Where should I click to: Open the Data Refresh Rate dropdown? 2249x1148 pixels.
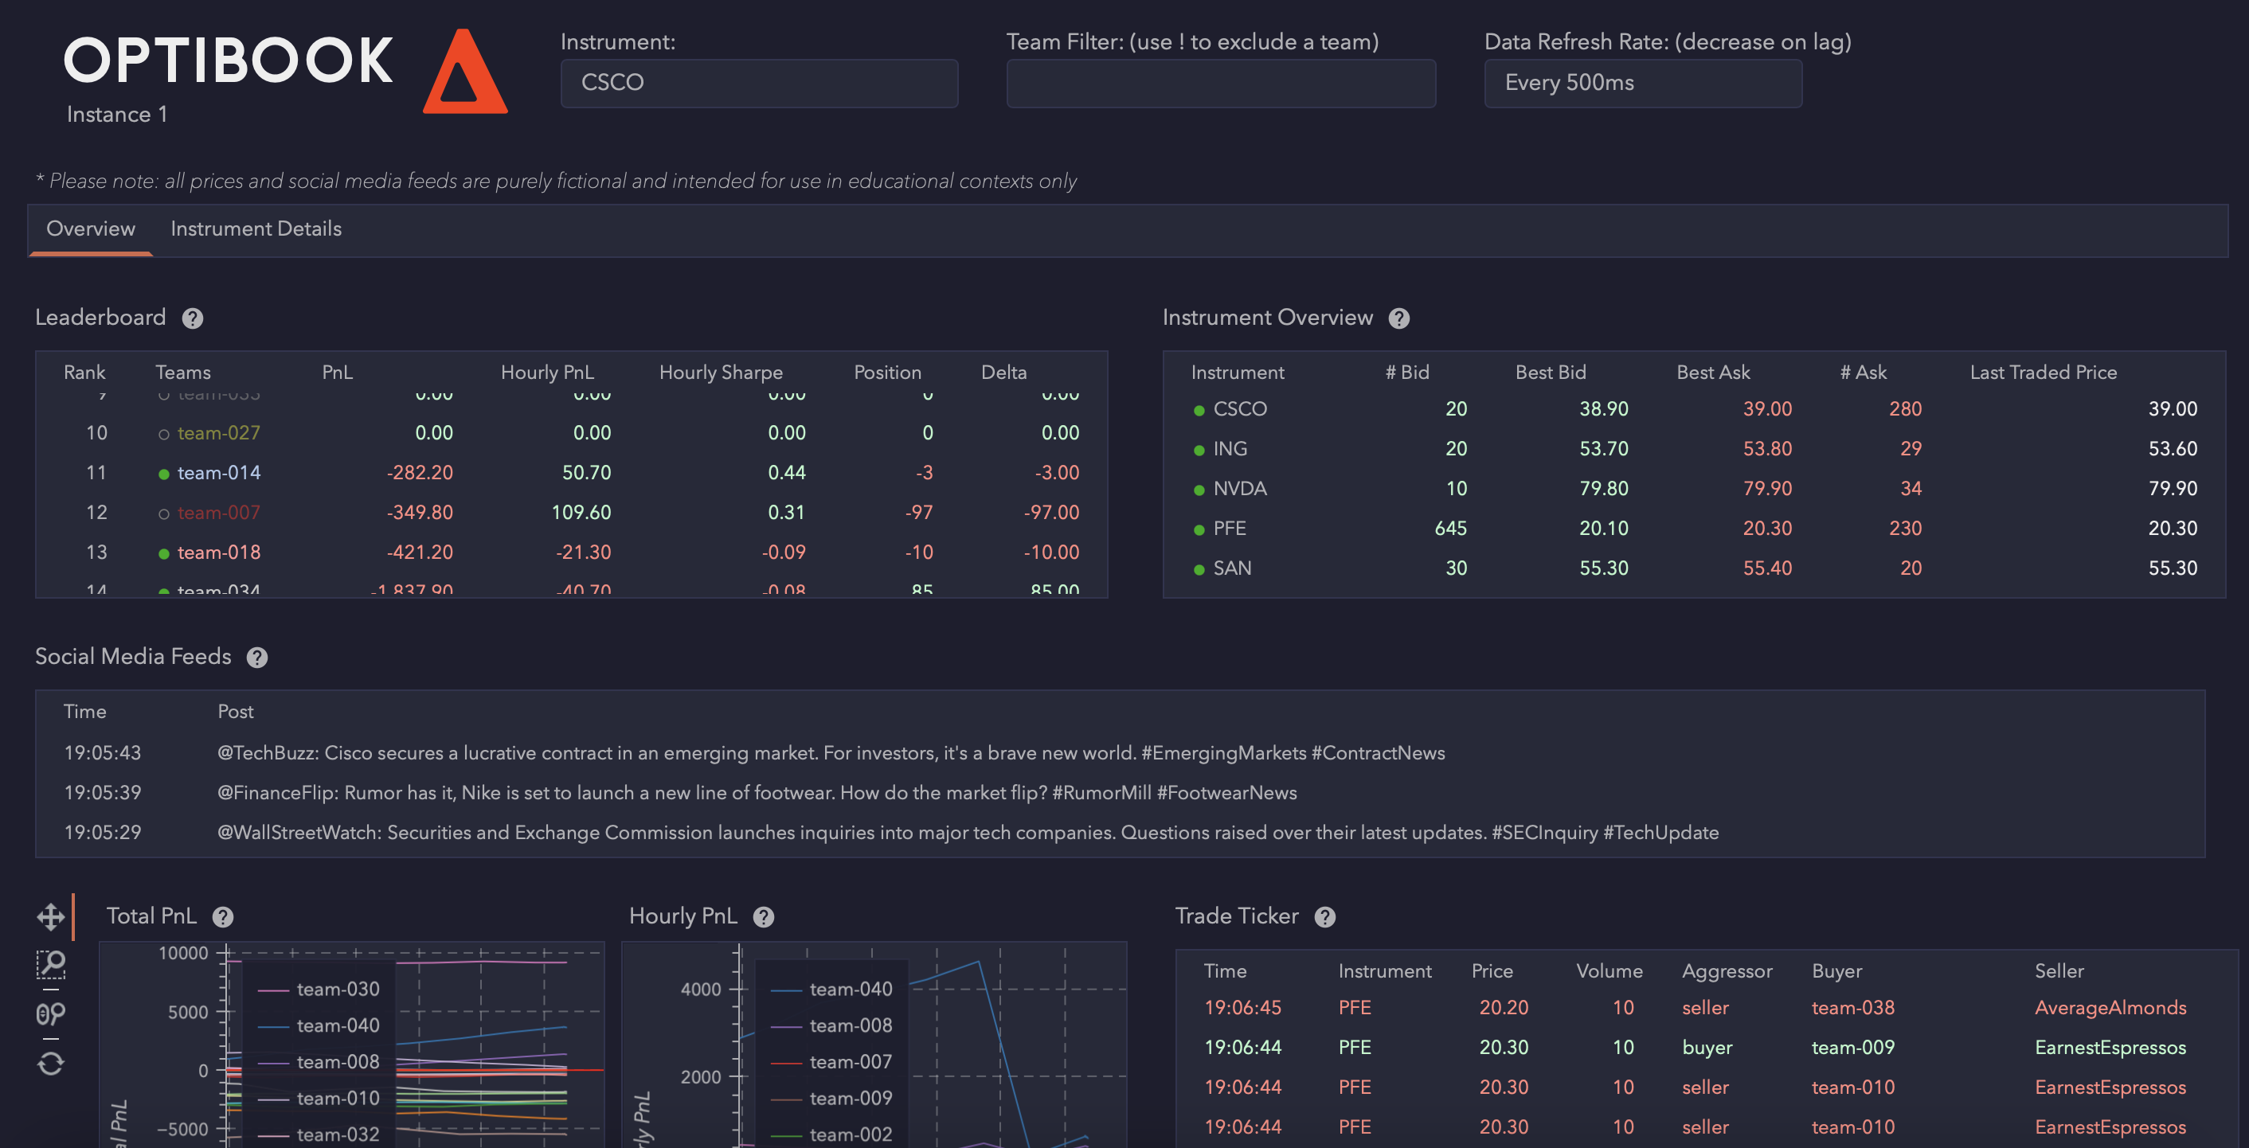(1642, 83)
